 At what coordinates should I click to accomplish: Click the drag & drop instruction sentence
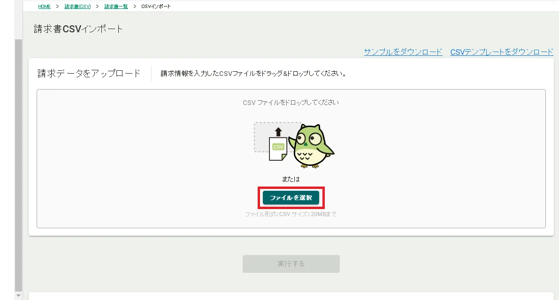pyautogui.click(x=253, y=74)
